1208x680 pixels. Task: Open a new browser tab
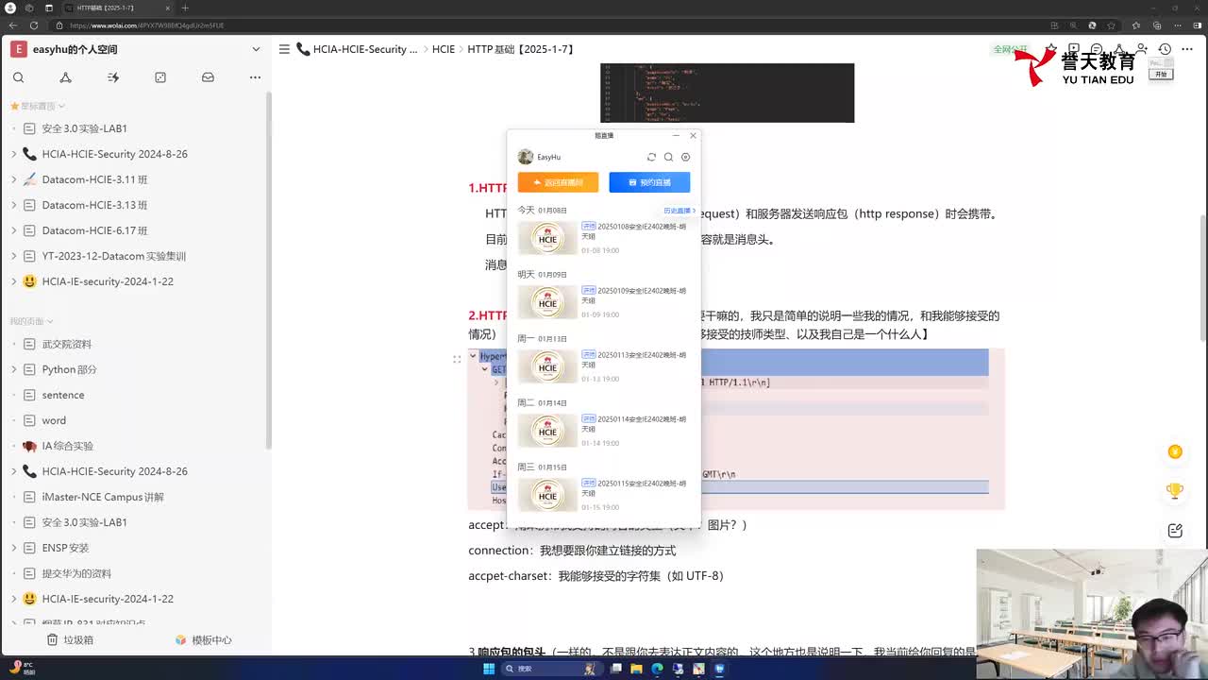185,8
